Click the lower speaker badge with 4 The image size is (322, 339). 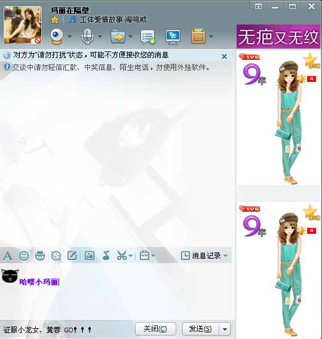[306, 231]
